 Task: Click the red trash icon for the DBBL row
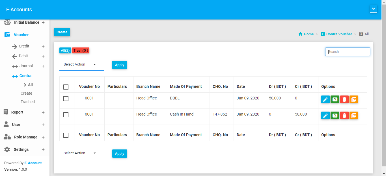(x=344, y=99)
